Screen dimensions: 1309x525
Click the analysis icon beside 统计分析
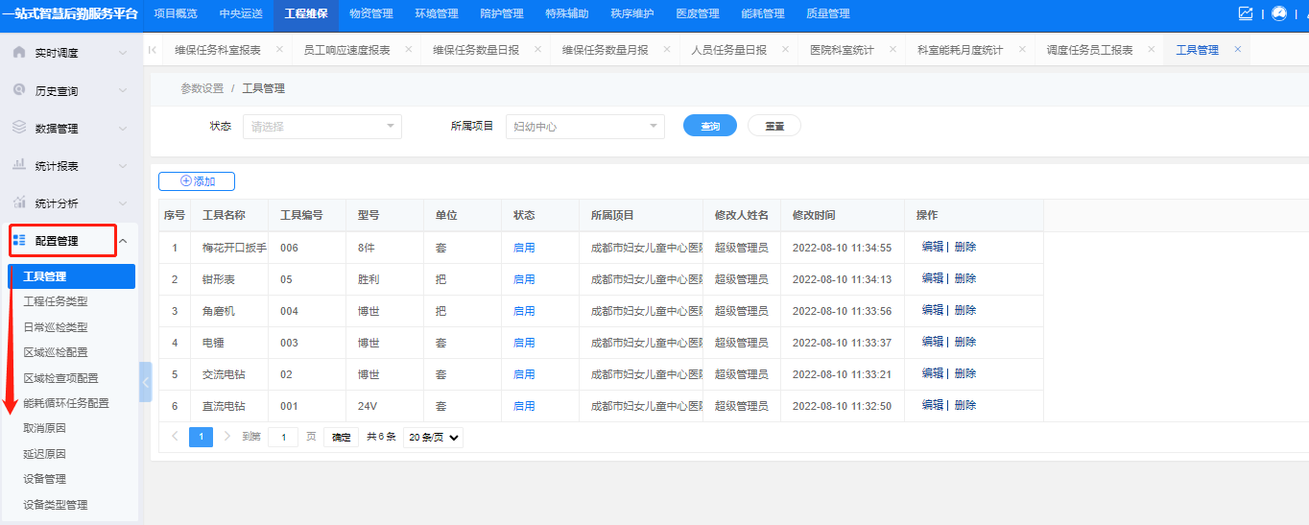tap(19, 203)
